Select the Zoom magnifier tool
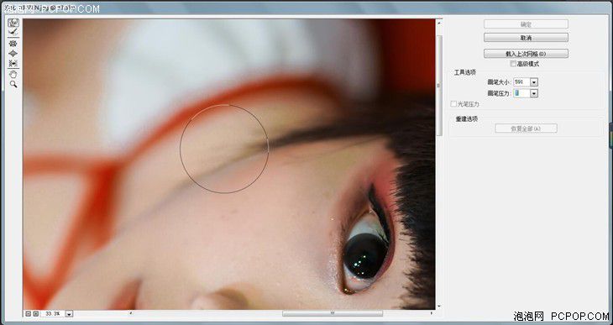613x325 pixels. pos(13,84)
